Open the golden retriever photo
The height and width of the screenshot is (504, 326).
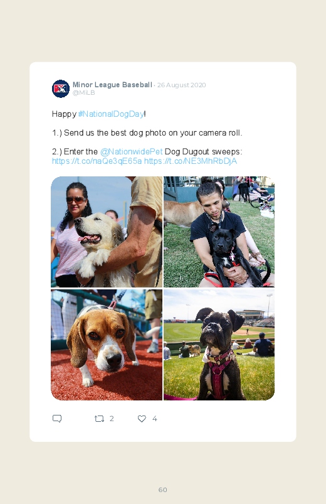(x=107, y=232)
